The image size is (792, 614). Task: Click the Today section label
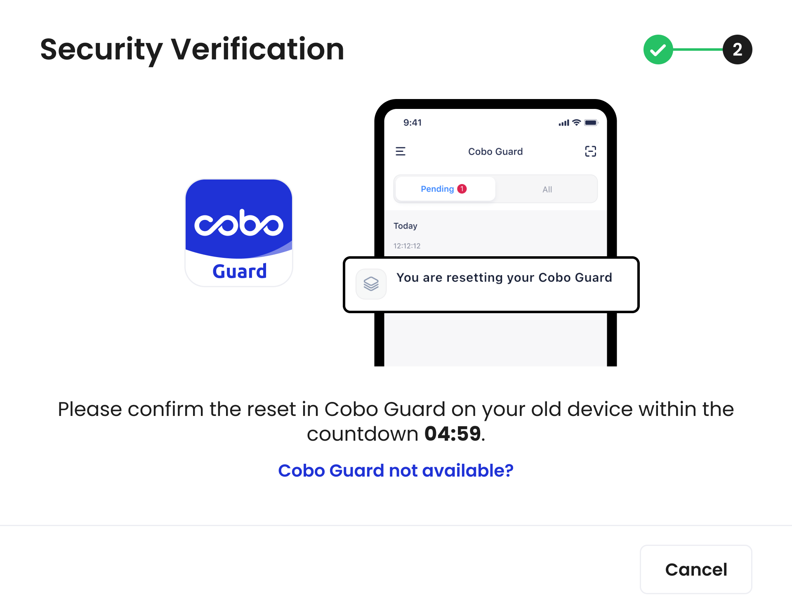[x=405, y=226]
